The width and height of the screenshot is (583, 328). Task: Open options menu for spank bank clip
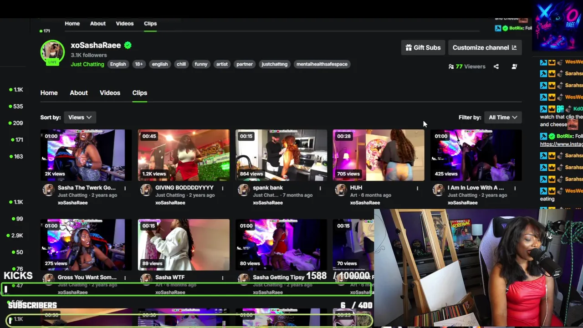tap(320, 188)
